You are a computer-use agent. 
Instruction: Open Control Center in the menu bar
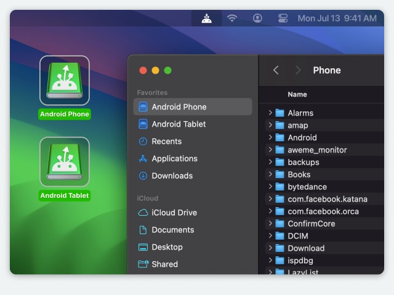283,18
